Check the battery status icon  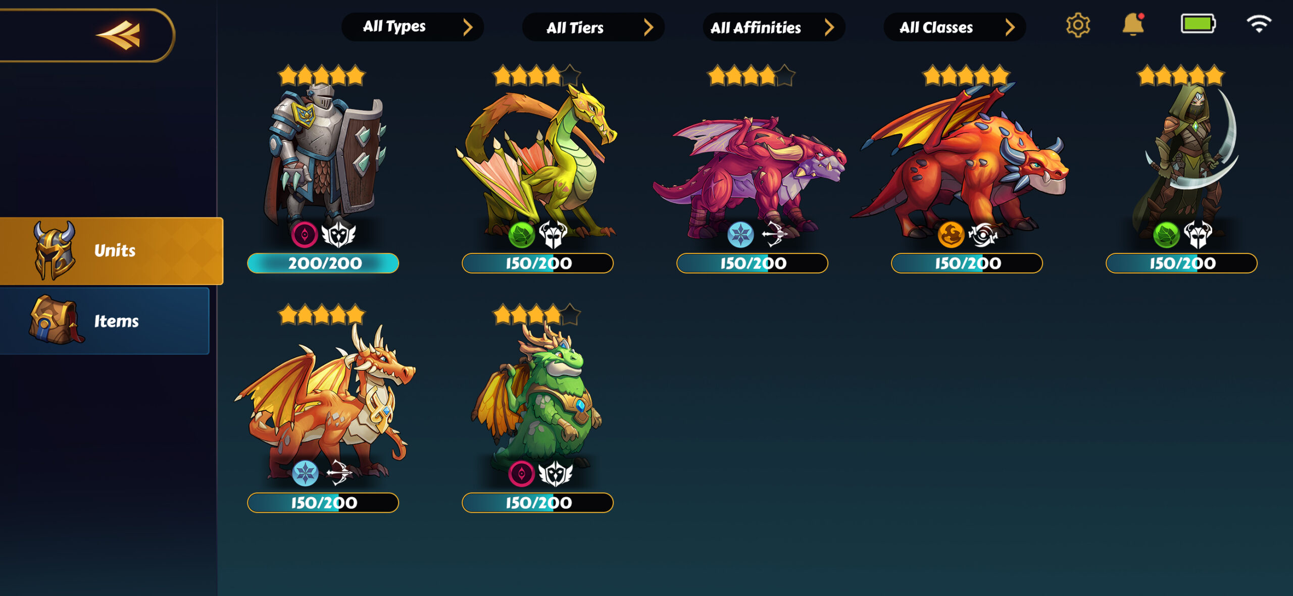(x=1198, y=24)
